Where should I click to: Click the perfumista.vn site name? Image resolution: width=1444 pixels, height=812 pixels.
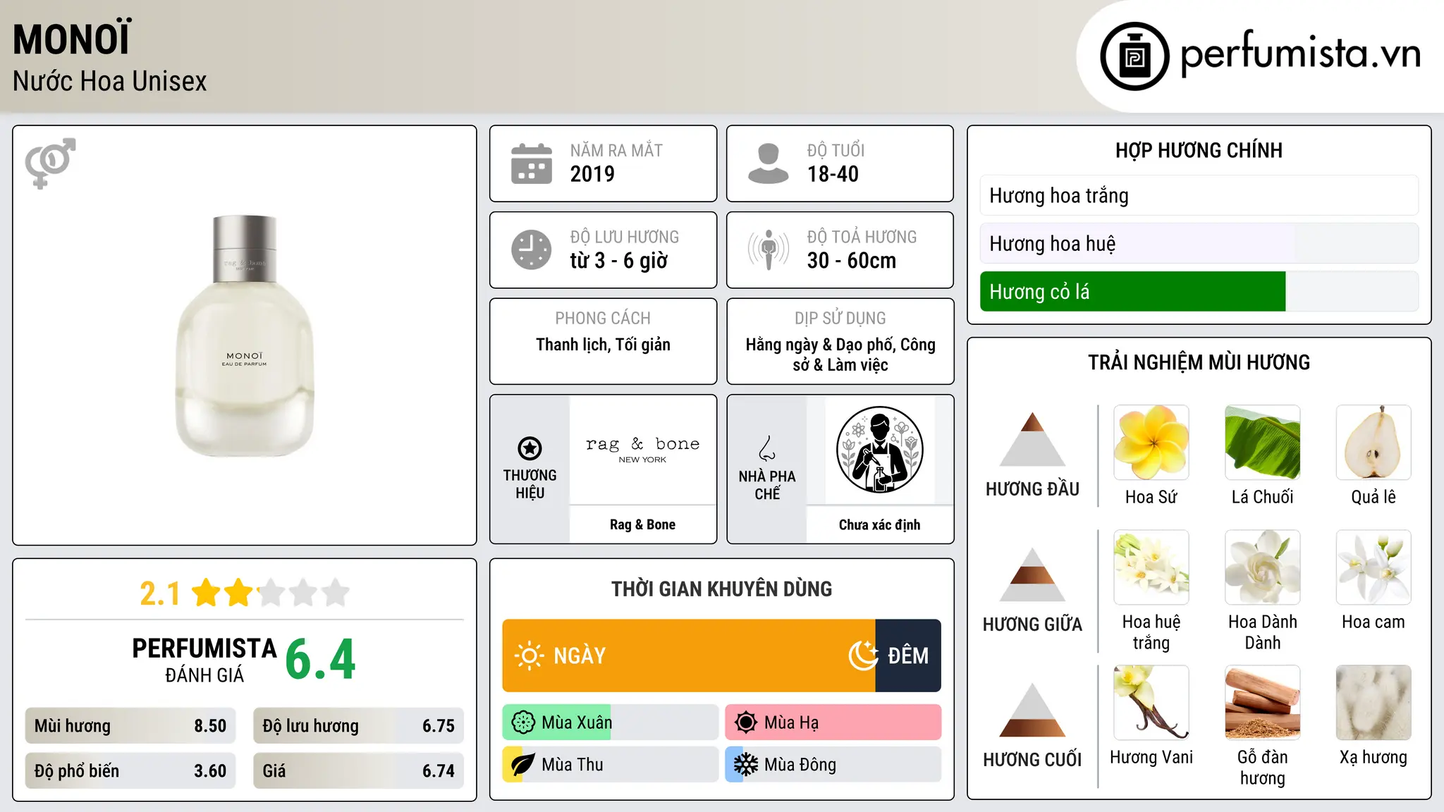click(x=1301, y=54)
